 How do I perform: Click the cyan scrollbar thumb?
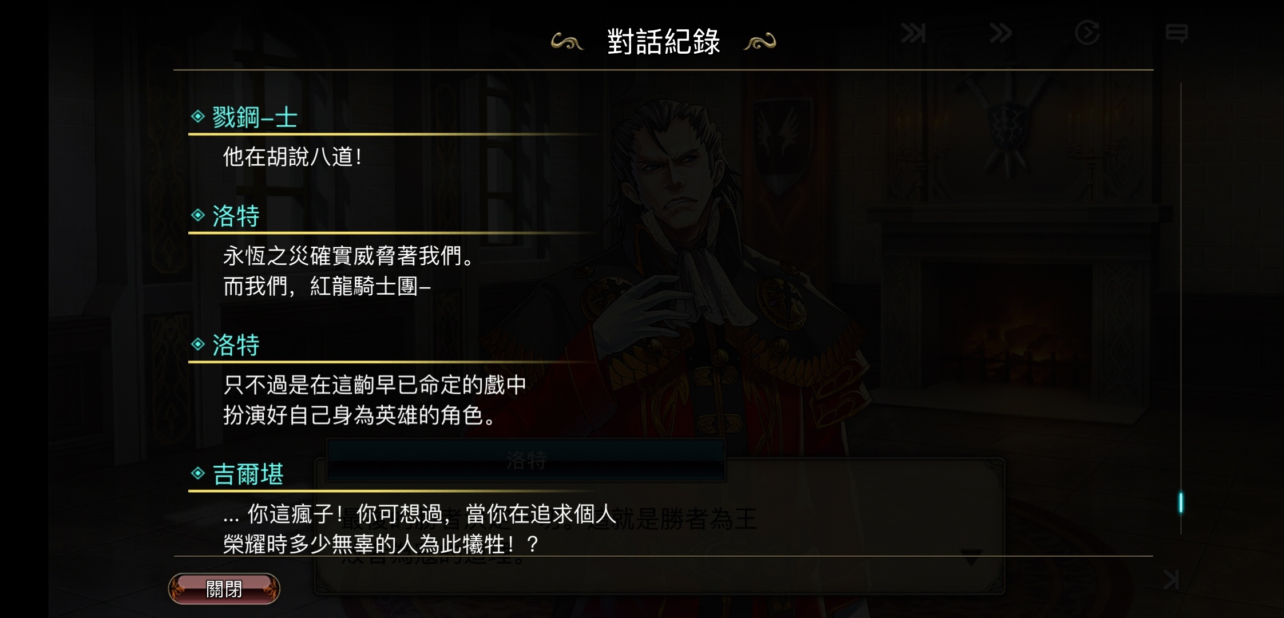coord(1180,503)
